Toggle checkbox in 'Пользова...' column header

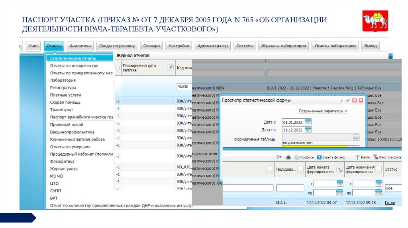point(300,169)
